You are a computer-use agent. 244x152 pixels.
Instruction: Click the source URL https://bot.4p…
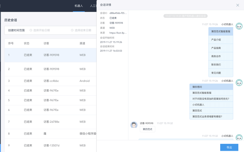[x=118, y=33]
